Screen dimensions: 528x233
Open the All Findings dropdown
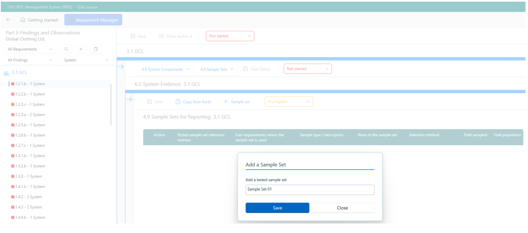[x=31, y=60]
